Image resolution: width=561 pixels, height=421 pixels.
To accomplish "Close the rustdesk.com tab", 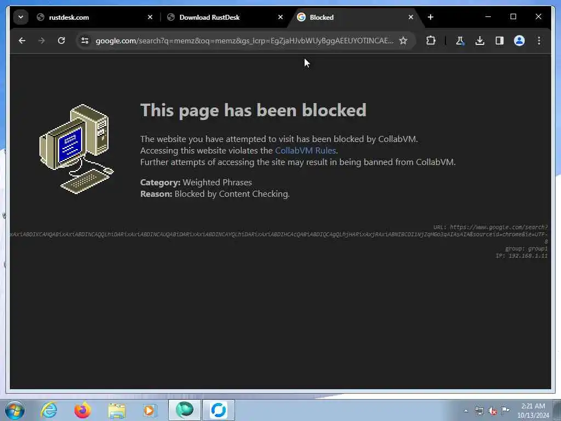I will click(150, 17).
